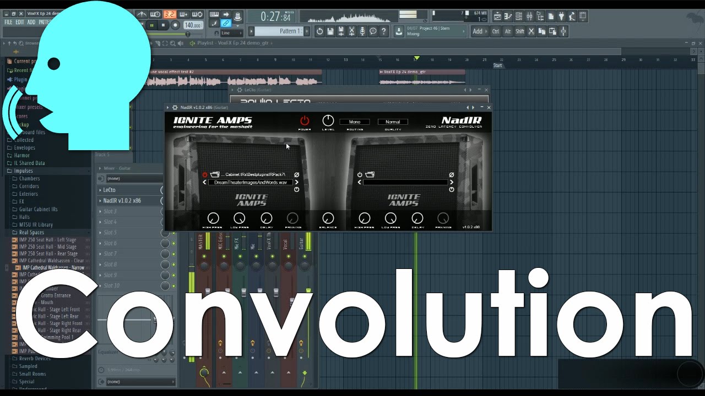Click the Pause transport button

pyautogui.click(x=152, y=25)
